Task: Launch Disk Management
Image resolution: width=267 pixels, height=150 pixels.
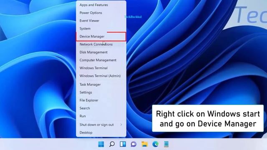Action: tap(101, 52)
